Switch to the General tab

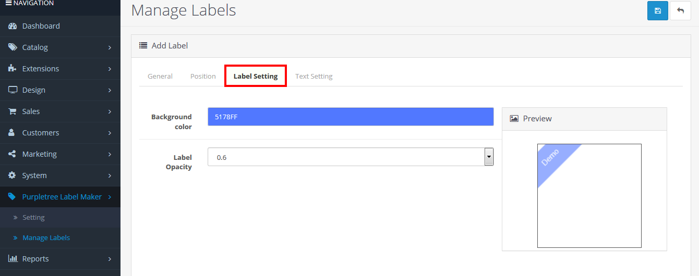point(160,76)
